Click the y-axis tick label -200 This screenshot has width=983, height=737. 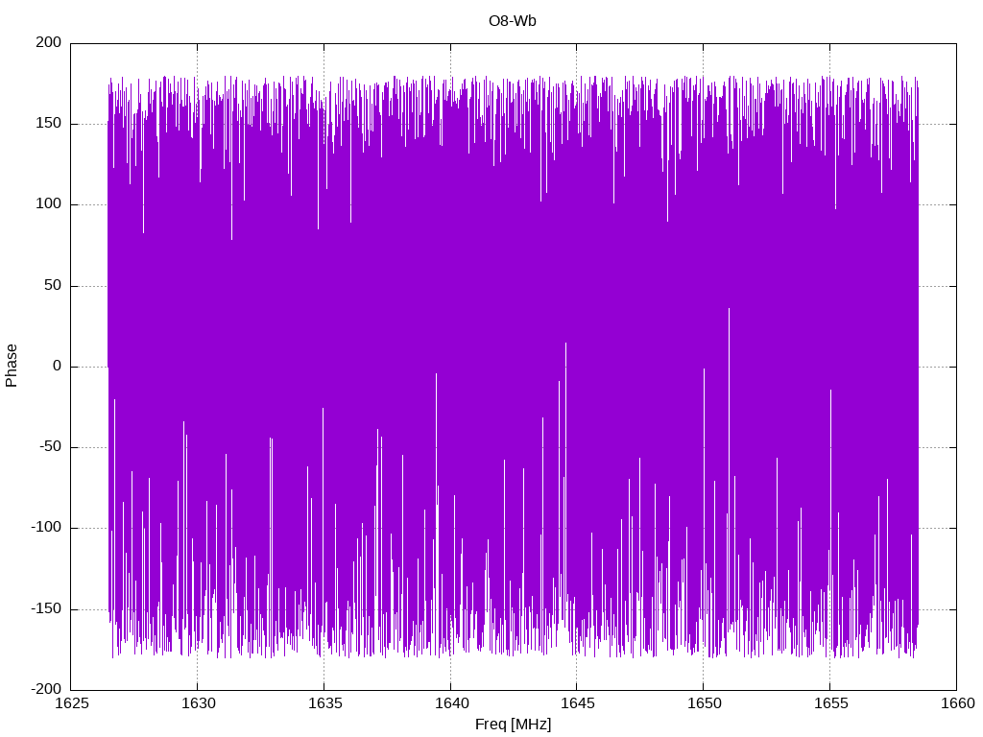coord(46,689)
